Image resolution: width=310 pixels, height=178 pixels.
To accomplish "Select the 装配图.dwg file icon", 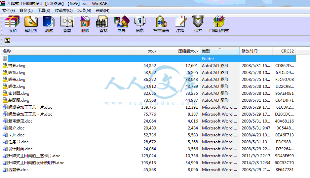I will coord(5,100).
